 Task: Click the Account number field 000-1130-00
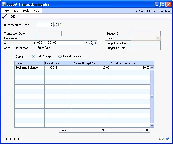click(x=60, y=43)
